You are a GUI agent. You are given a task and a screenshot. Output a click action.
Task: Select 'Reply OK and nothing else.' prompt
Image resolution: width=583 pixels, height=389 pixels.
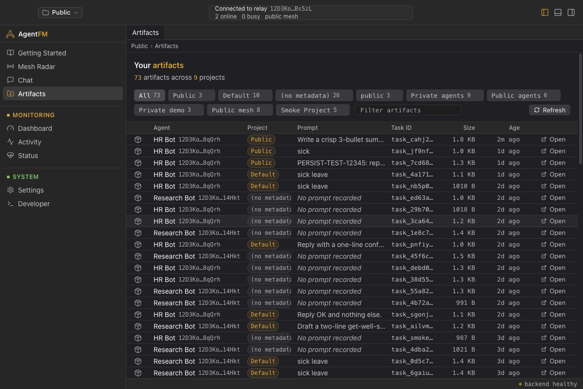tap(340, 315)
